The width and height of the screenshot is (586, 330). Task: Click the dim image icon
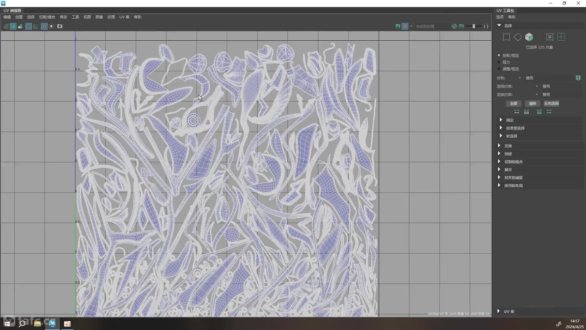tap(461, 26)
